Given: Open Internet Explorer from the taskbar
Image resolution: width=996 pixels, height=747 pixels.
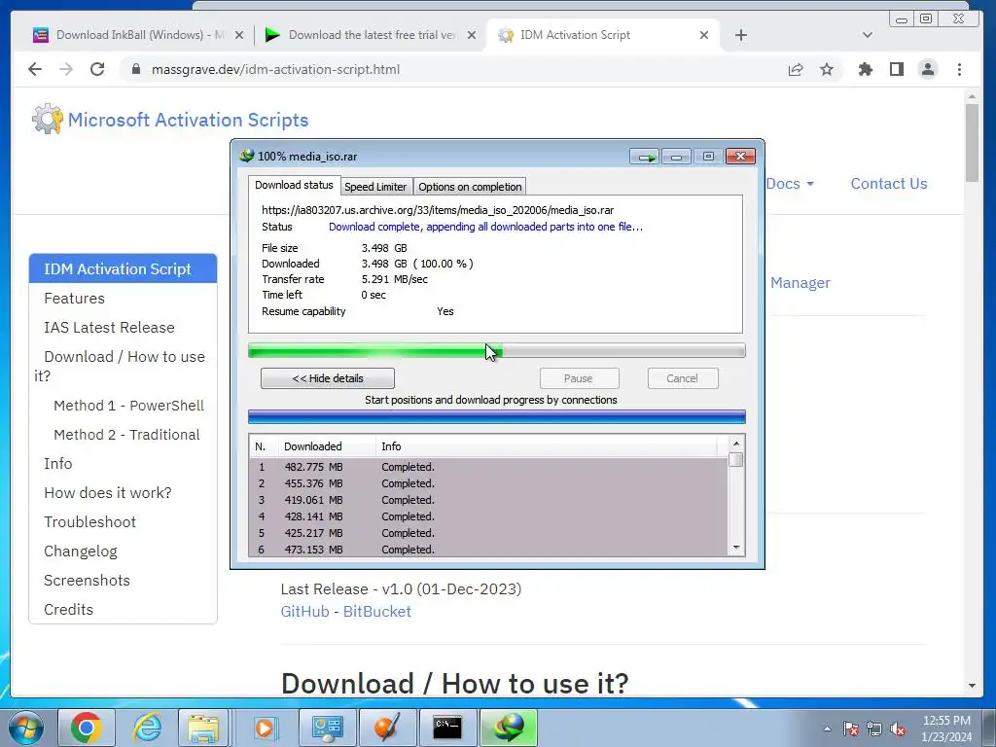Looking at the screenshot, I should (x=147, y=728).
